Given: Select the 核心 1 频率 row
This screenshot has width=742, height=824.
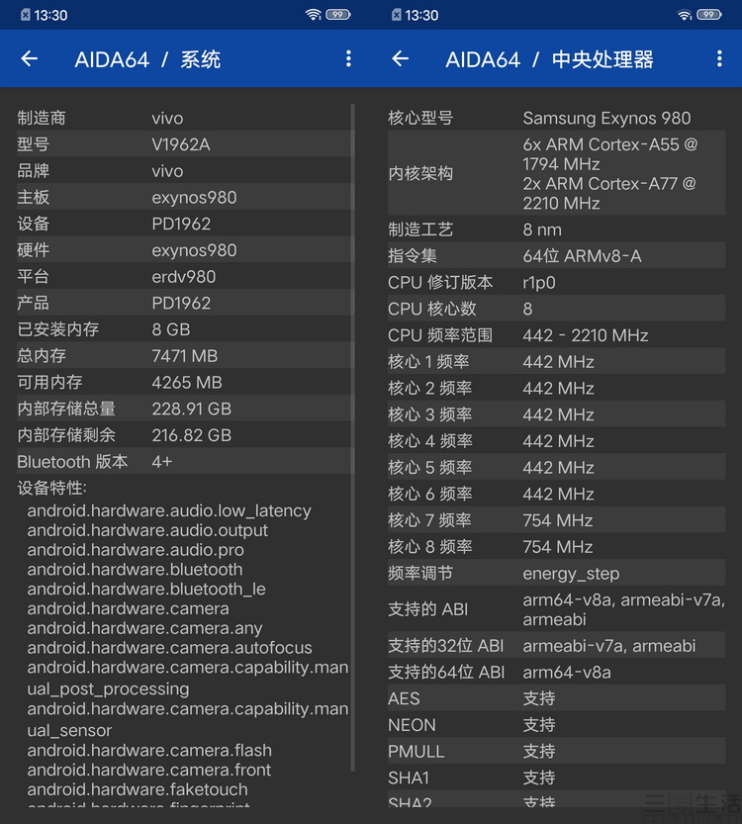Looking at the screenshot, I should (x=556, y=362).
